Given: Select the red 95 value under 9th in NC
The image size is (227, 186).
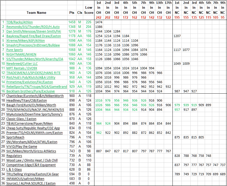Looking at the screenshot, I should (223, 17).
